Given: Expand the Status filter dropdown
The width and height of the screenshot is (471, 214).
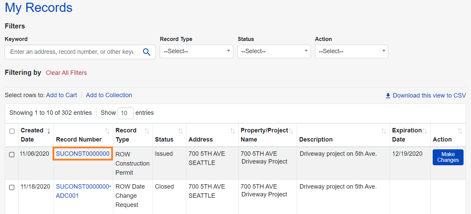Looking at the screenshot, I should (274, 51).
